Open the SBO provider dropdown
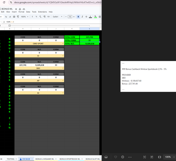This screenshot has width=176, height=161. click(x=63, y=68)
